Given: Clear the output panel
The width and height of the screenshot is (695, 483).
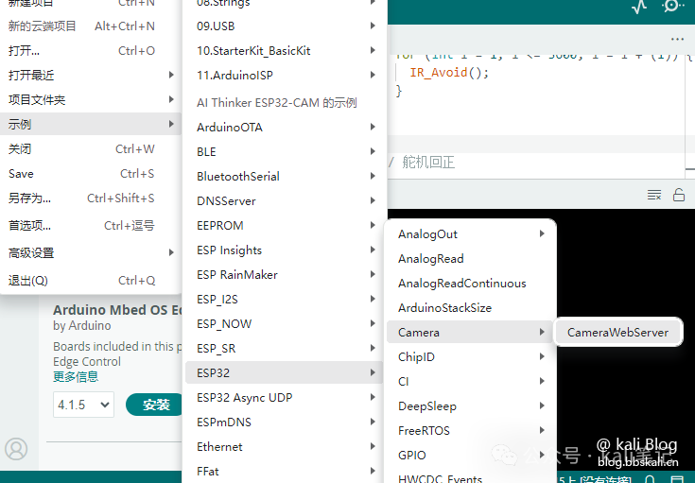Looking at the screenshot, I should click(x=654, y=195).
